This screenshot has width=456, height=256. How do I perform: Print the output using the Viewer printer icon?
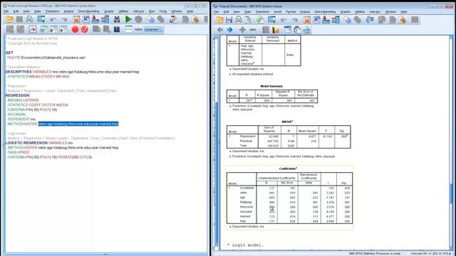239,20
